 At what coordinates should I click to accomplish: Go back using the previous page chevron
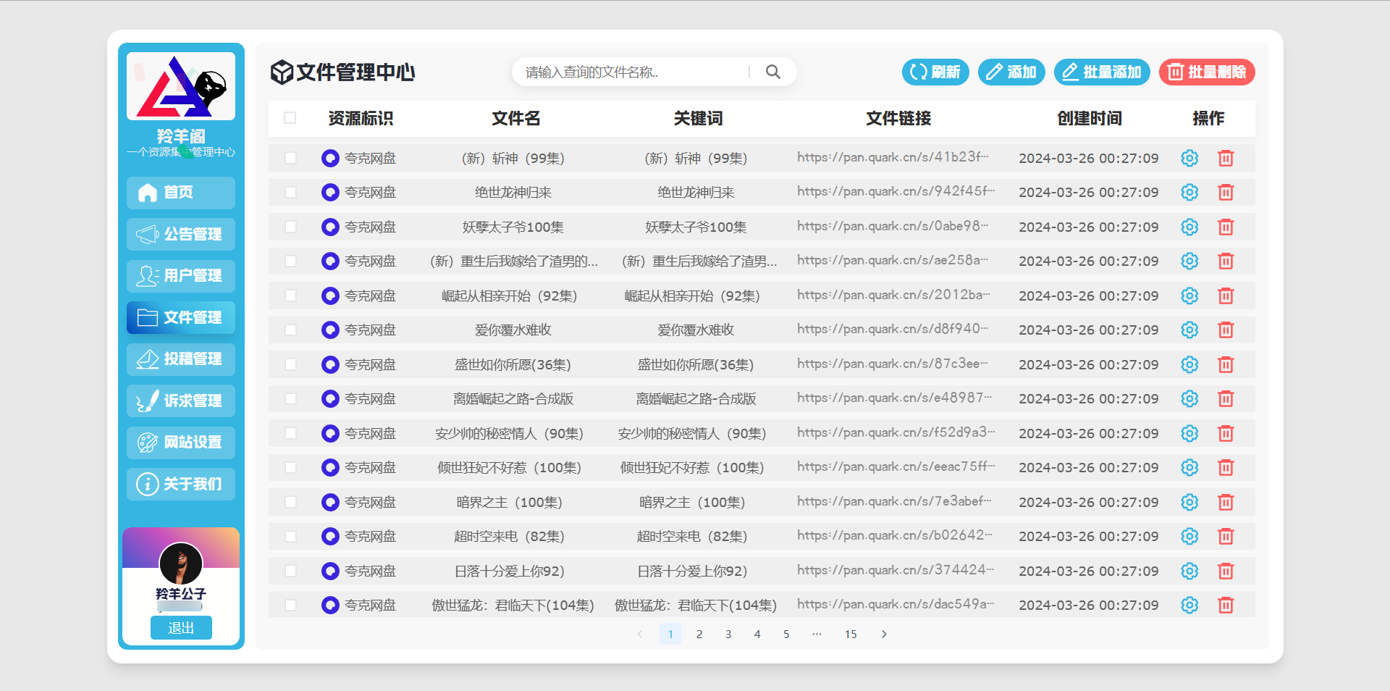639,634
